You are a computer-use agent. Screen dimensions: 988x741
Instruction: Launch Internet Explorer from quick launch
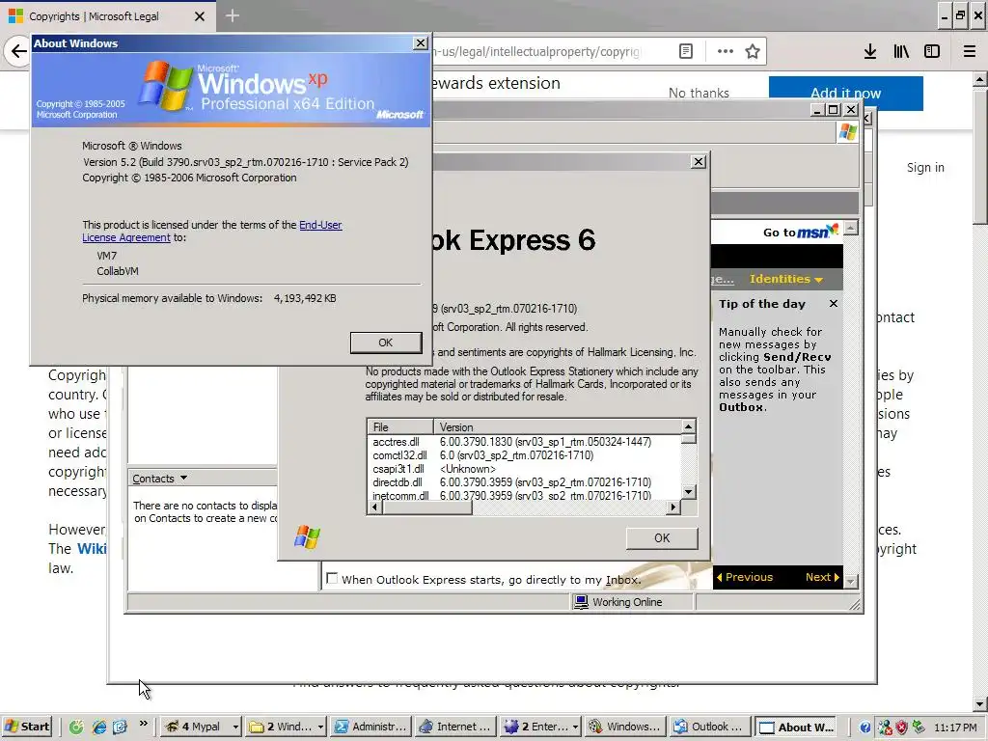click(x=99, y=727)
